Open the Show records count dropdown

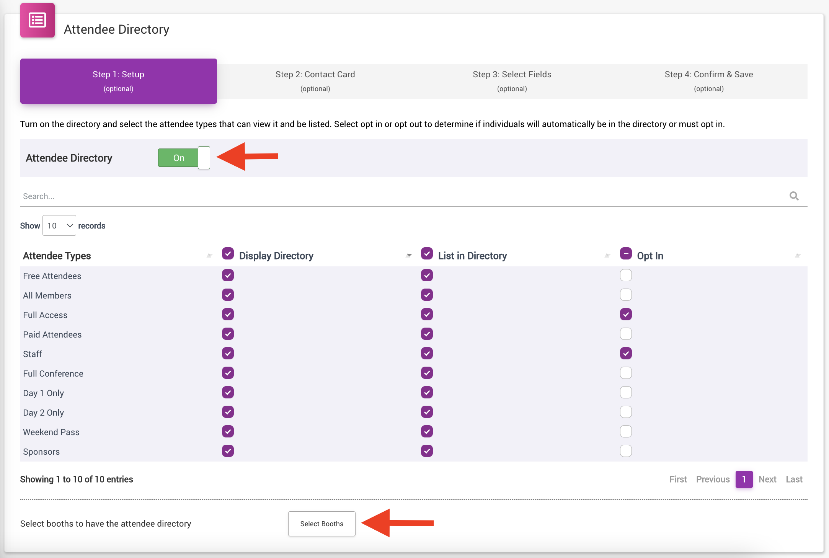[59, 226]
